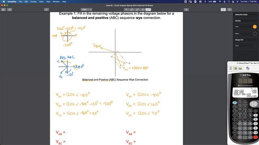Click the 4 key on TI-30X calculator
The width and height of the screenshot is (259, 145).
click(240, 128)
